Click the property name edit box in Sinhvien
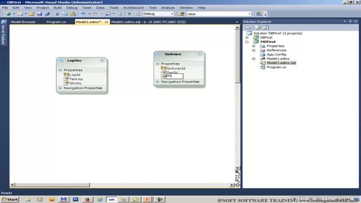The width and height of the screenshot is (361, 203). (174, 76)
